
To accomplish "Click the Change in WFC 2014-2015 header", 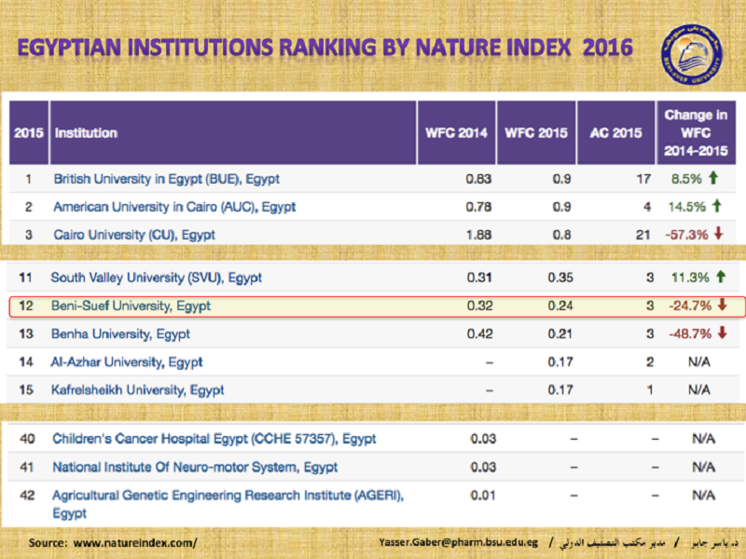I will point(696,132).
